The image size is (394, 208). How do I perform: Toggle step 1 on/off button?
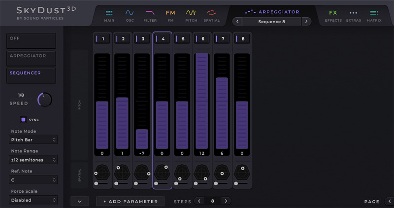click(x=103, y=38)
